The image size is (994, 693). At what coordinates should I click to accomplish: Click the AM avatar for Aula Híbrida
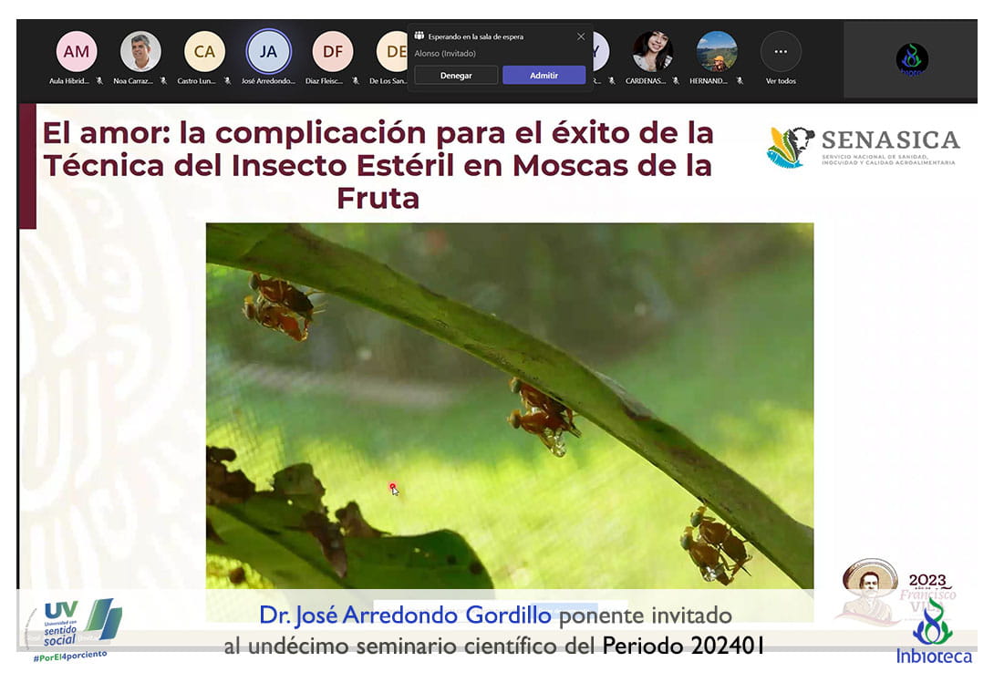(77, 52)
